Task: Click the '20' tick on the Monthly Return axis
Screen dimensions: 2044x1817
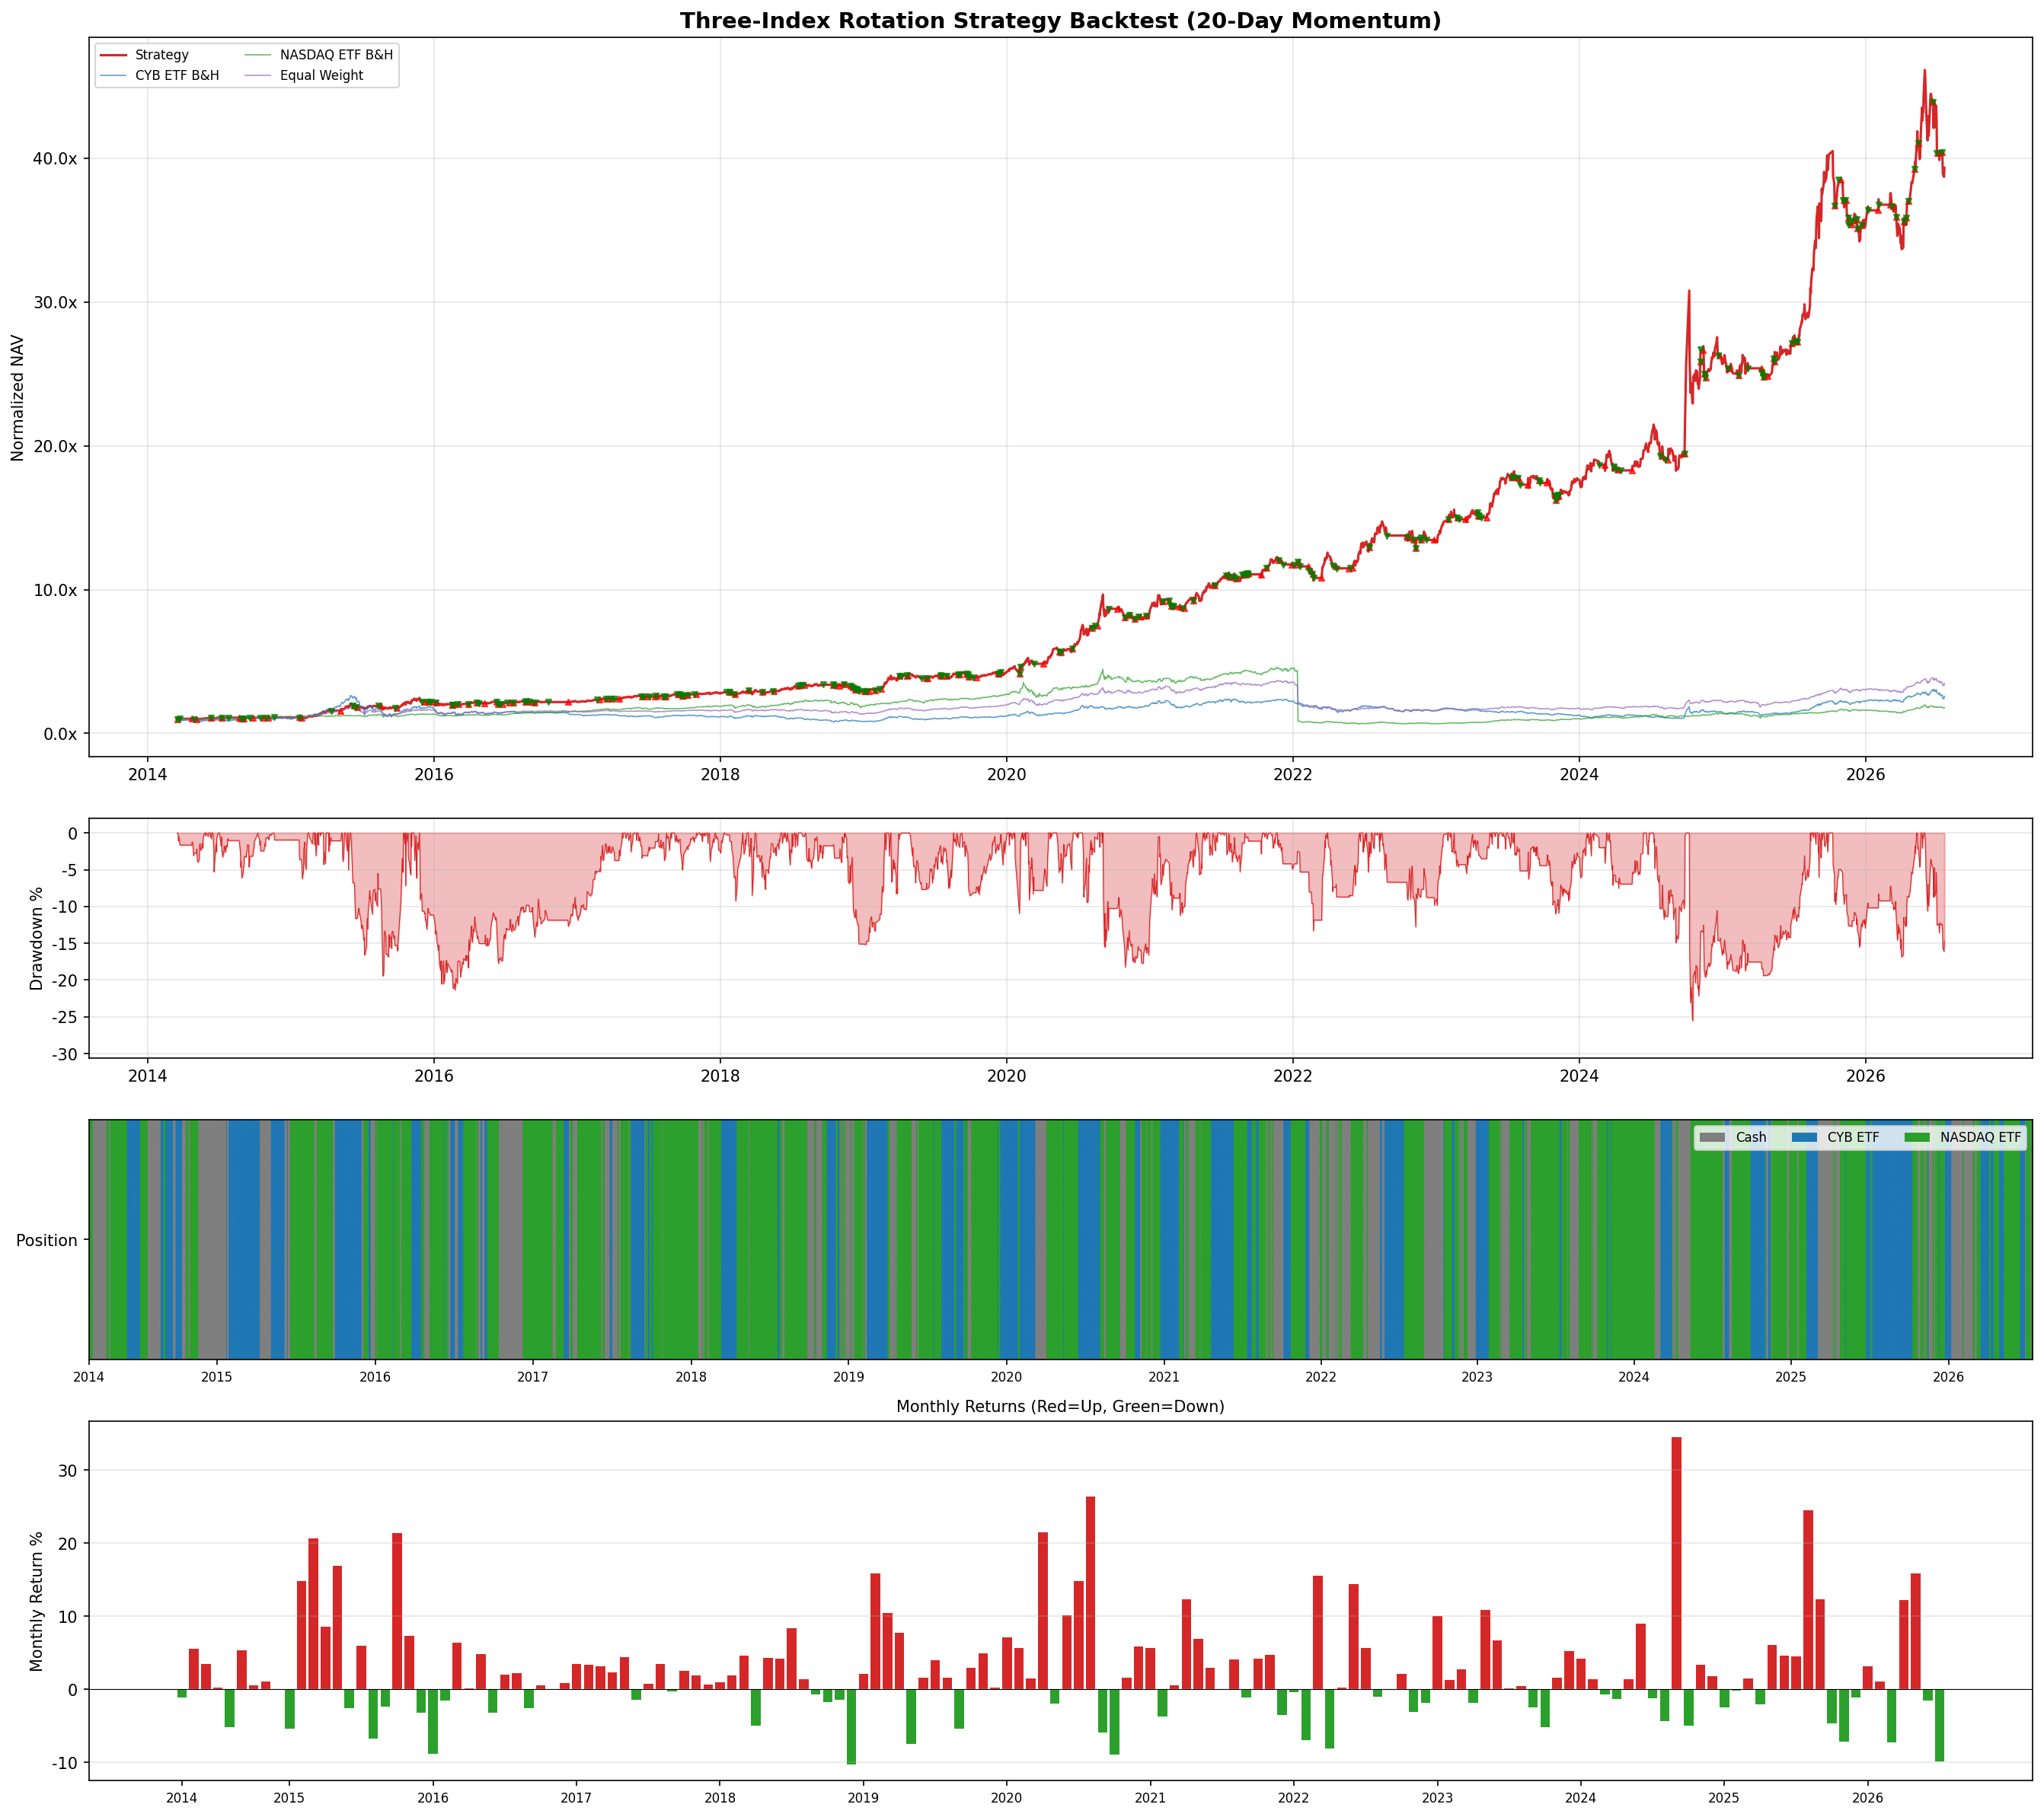Action: pos(67,1543)
